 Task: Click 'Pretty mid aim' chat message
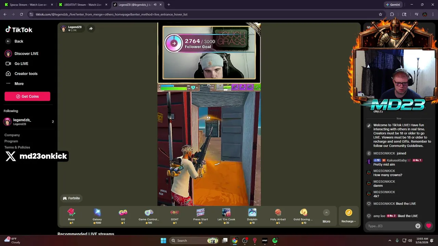(x=384, y=164)
